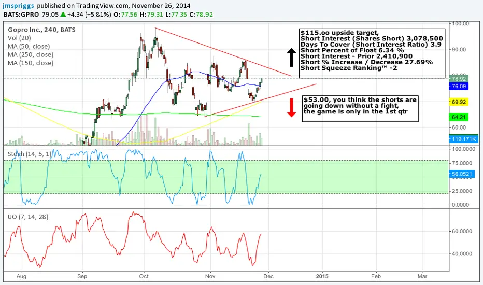
Task: Click the Nov label on time axis
Action: (x=210, y=276)
